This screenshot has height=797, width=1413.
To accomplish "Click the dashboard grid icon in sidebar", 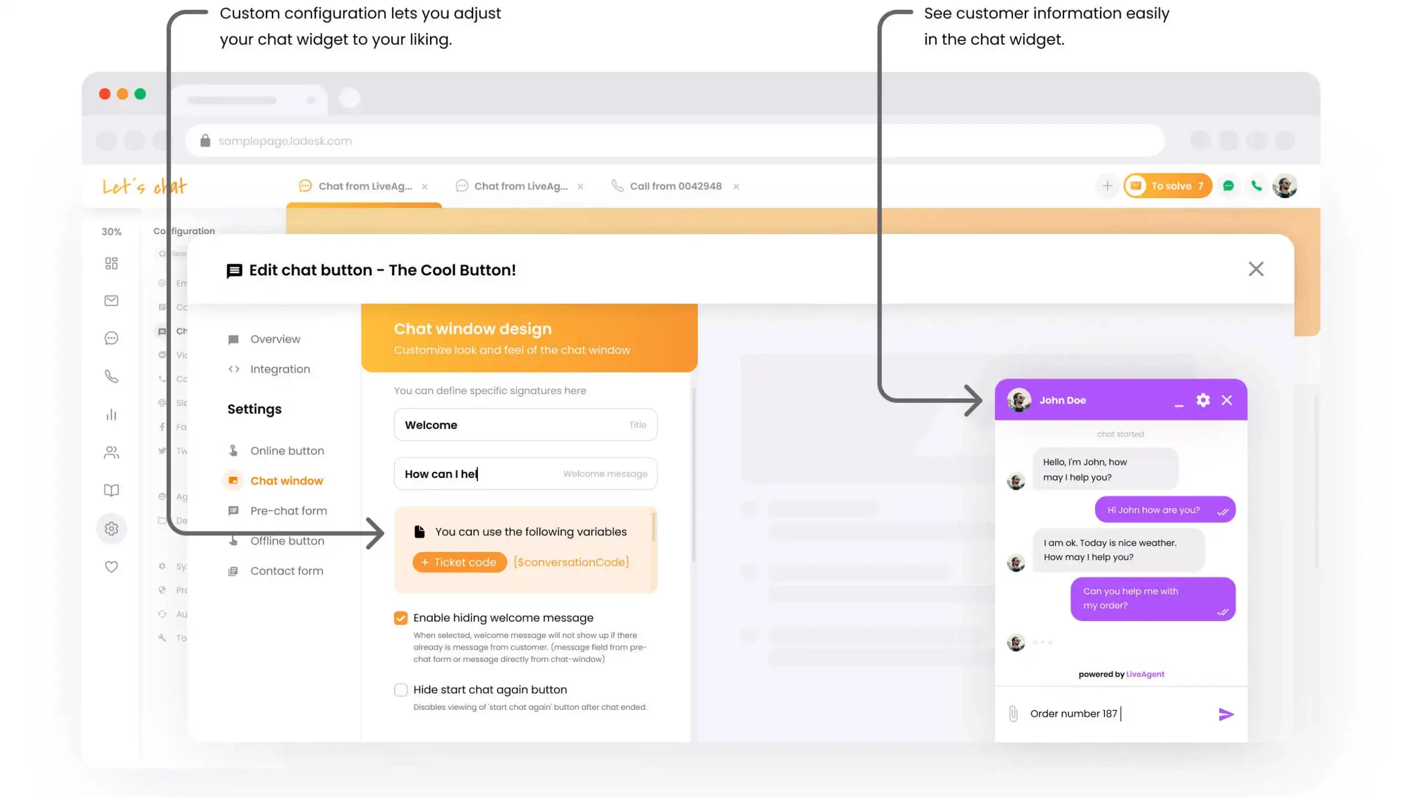I will [x=111, y=262].
